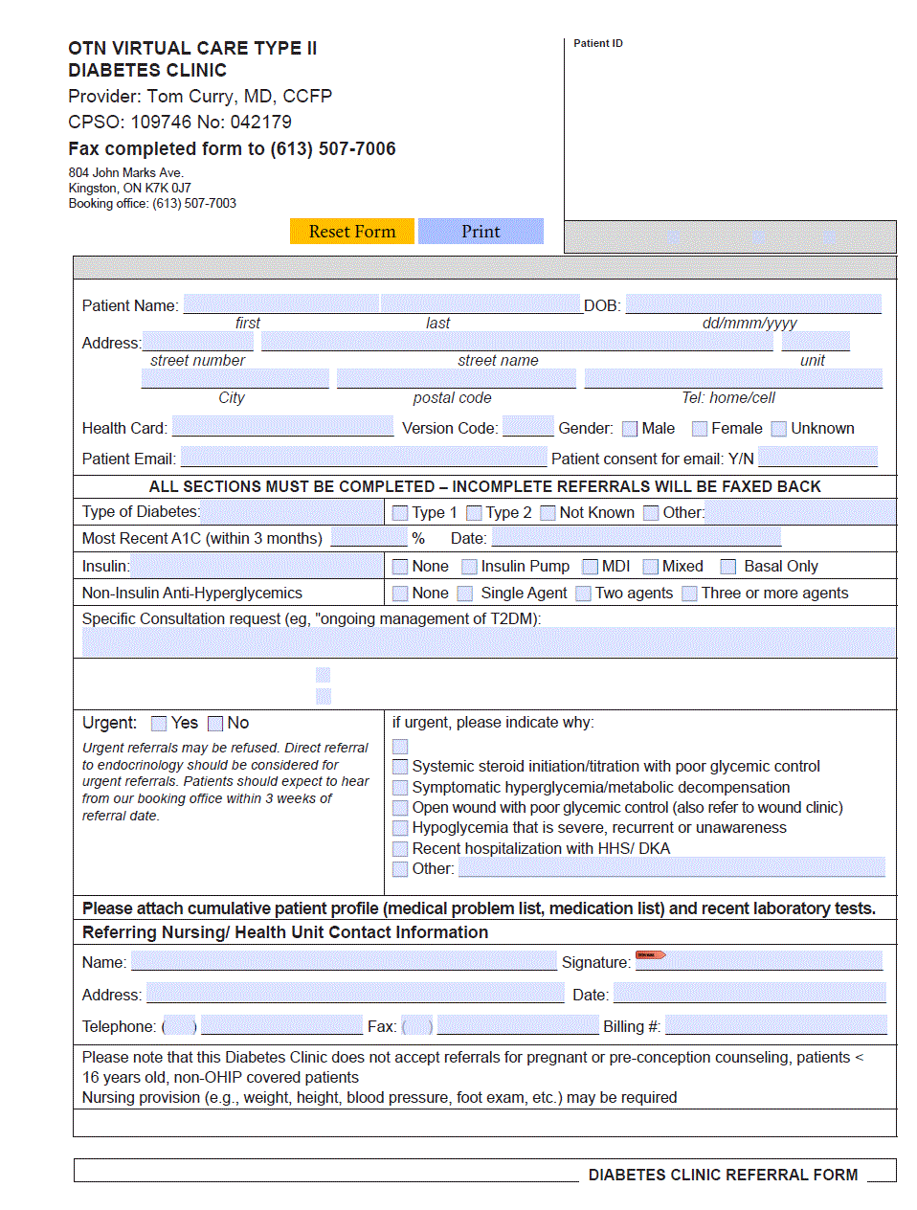Click the Specific Consultation request field

click(489, 642)
